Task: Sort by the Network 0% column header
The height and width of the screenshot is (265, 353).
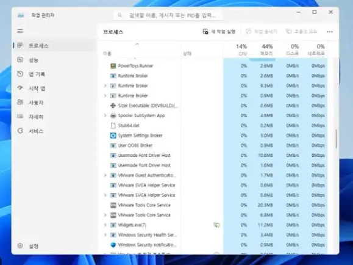Action: 314,50
